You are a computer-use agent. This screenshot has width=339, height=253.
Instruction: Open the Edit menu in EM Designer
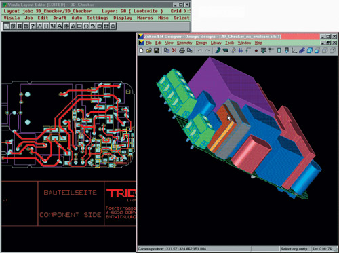pyautogui.click(x=158, y=43)
